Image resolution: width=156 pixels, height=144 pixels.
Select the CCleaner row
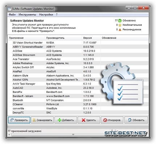78,104
